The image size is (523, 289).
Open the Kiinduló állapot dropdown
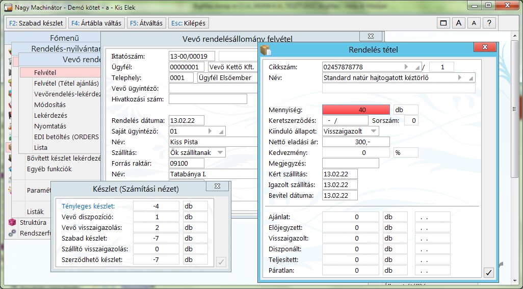[374, 131]
